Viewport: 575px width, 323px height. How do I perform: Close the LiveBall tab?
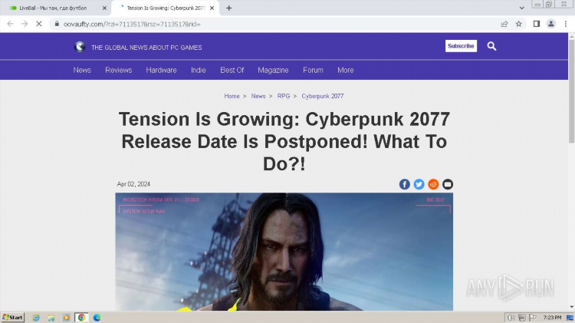point(104,8)
